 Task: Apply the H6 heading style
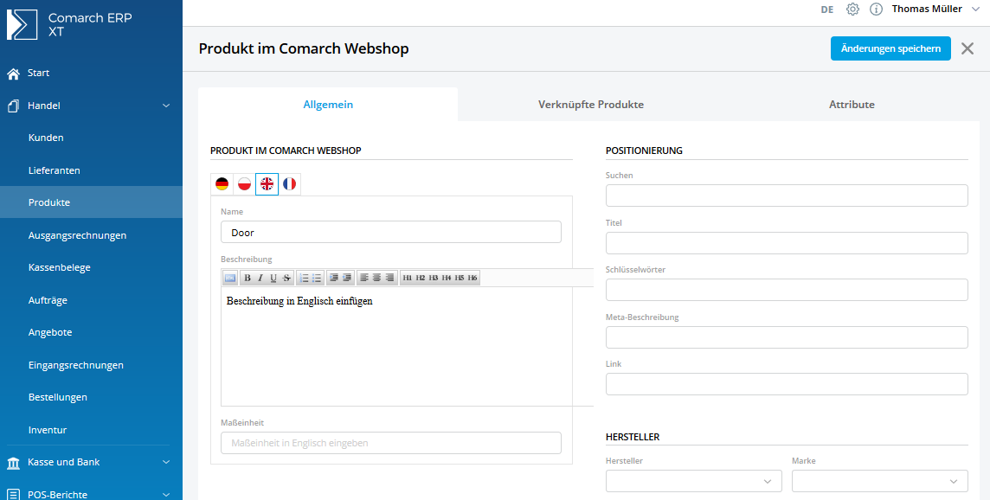point(472,278)
